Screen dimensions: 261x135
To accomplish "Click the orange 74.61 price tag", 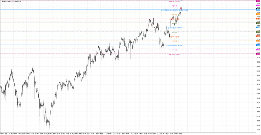I will pyautogui.click(x=258, y=14).
